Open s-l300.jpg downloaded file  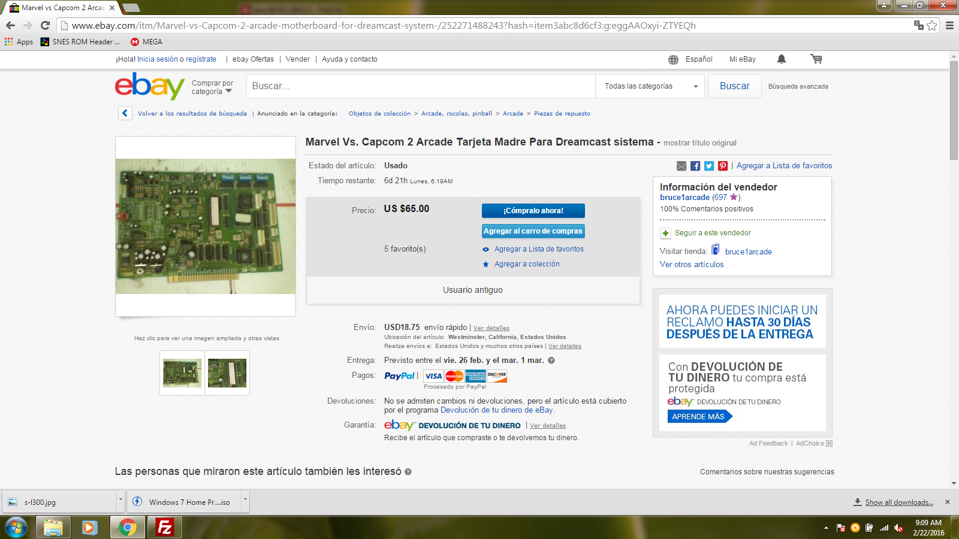pos(59,502)
